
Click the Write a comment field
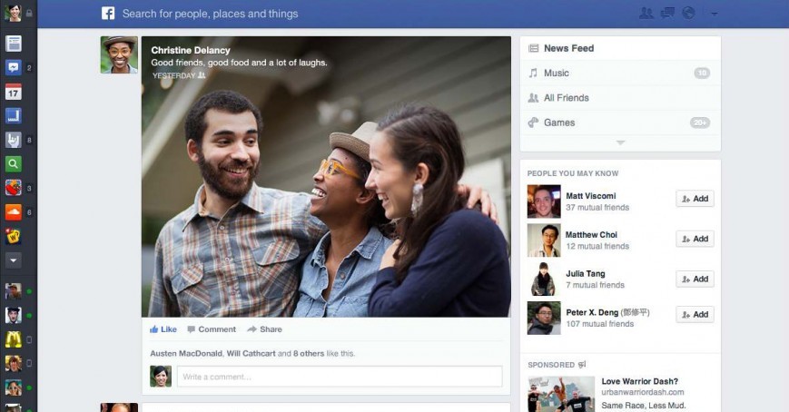pyautogui.click(x=339, y=377)
